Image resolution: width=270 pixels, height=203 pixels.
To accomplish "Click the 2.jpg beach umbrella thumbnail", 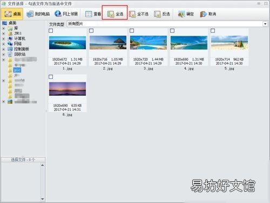I will pos(108,43).
